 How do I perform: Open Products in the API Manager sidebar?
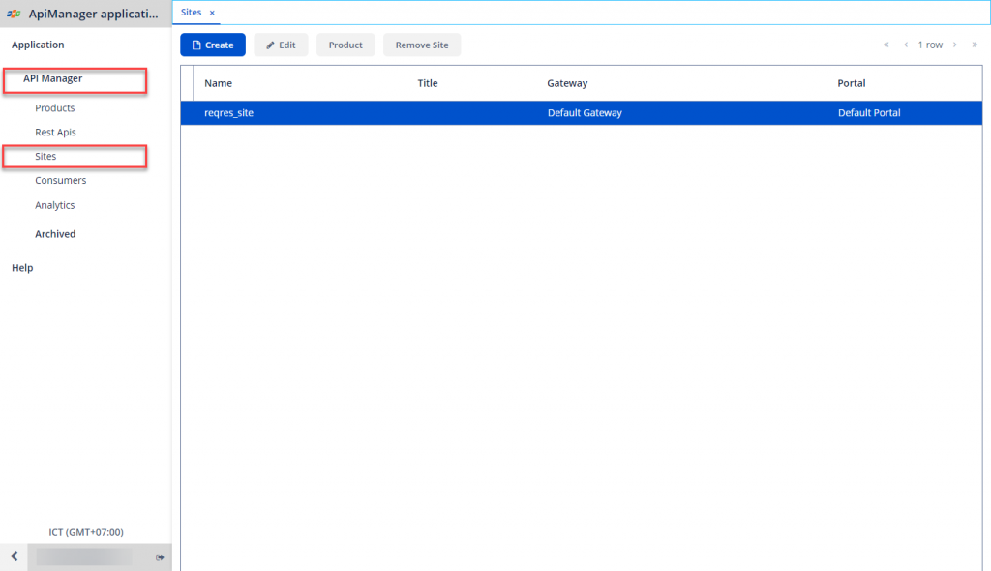coord(55,107)
